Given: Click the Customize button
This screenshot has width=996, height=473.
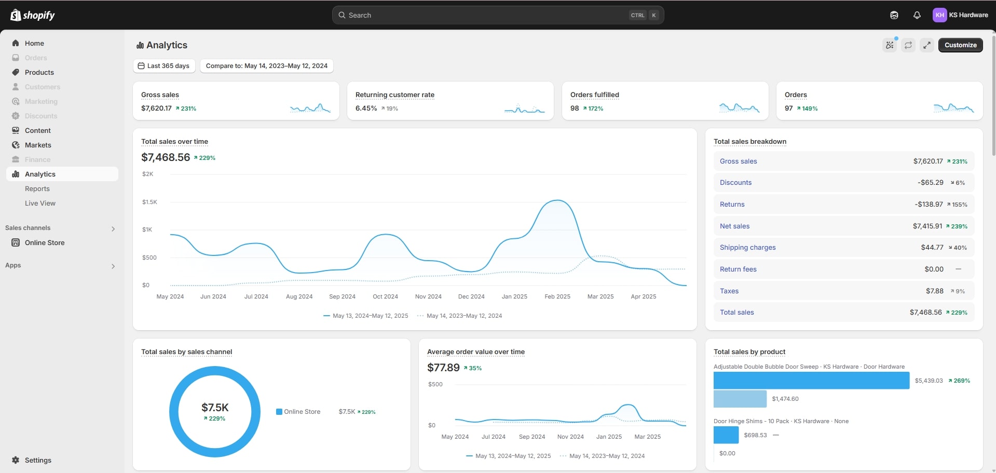Looking at the screenshot, I should coord(960,45).
